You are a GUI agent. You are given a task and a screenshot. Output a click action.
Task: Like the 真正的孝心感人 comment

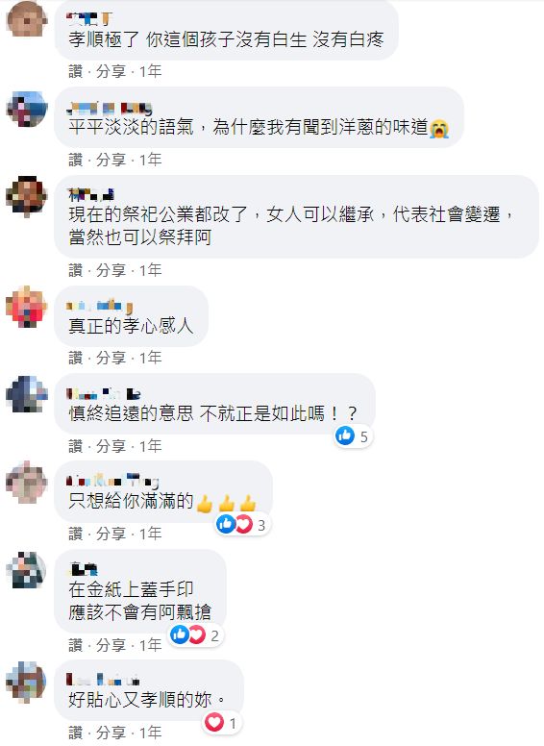pyautogui.click(x=75, y=358)
